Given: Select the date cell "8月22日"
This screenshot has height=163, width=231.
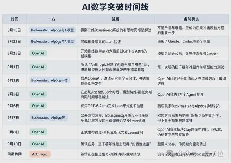Looking at the screenshot, I should click(x=14, y=41).
